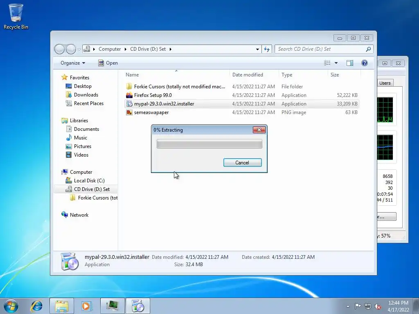Click the memory usage history graph in Task Manager

point(385,147)
